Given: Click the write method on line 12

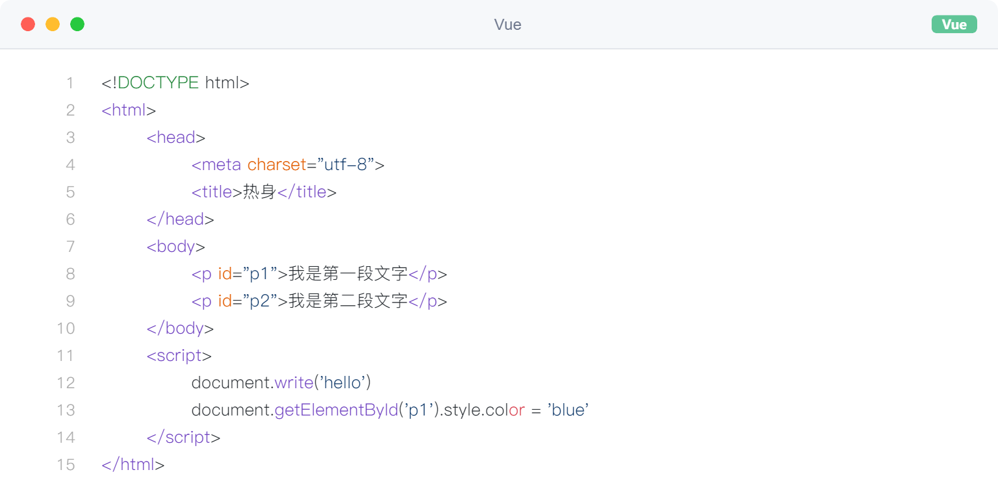Looking at the screenshot, I should tap(294, 383).
